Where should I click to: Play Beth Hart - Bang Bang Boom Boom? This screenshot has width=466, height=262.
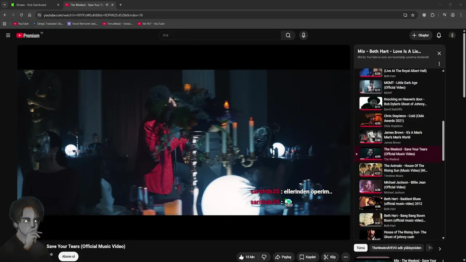point(399,221)
